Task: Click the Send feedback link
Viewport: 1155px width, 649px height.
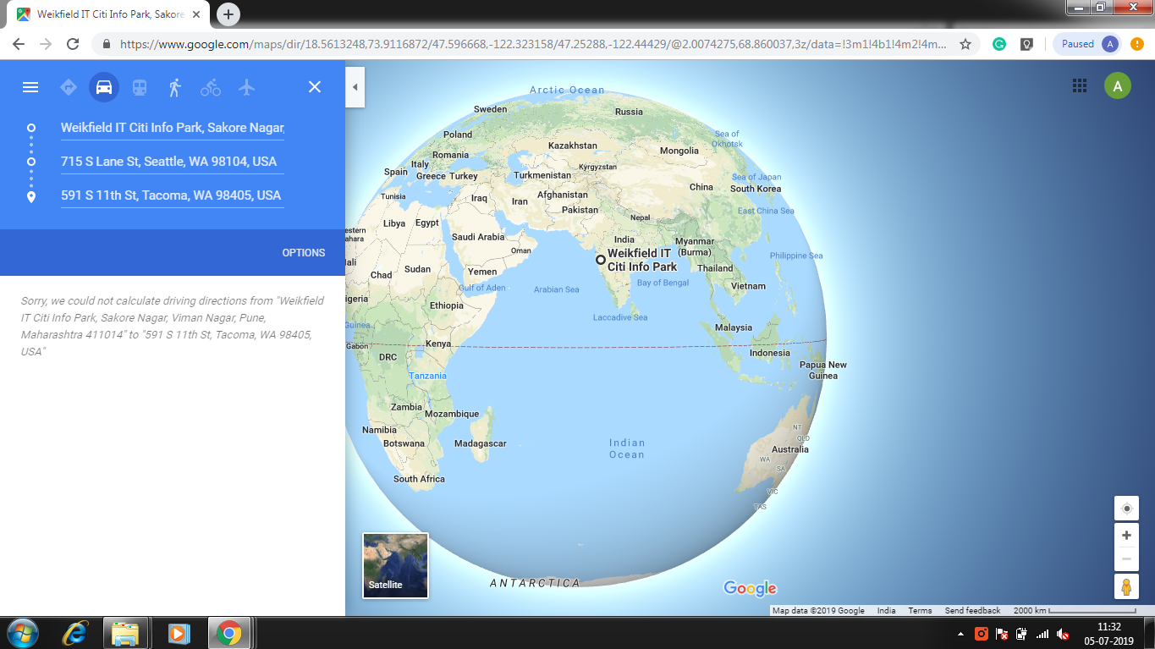Action: point(972,611)
